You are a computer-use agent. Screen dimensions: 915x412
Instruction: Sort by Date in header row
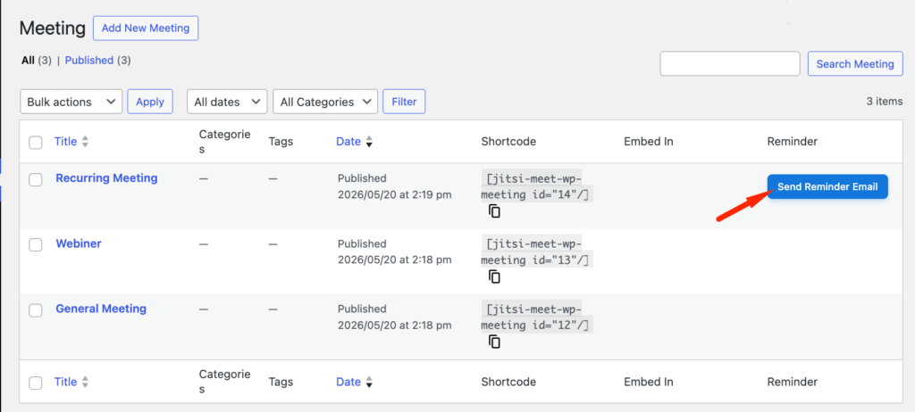click(354, 142)
